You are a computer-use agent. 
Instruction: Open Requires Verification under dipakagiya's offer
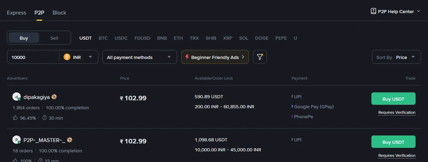397,112
